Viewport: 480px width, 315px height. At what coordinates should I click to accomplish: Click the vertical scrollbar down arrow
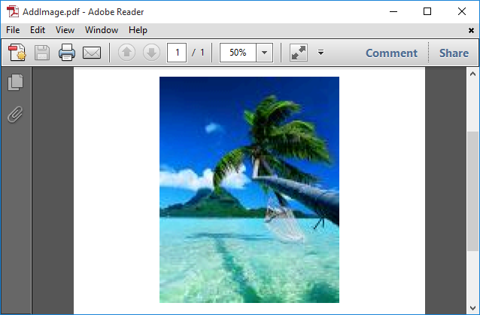click(x=472, y=308)
